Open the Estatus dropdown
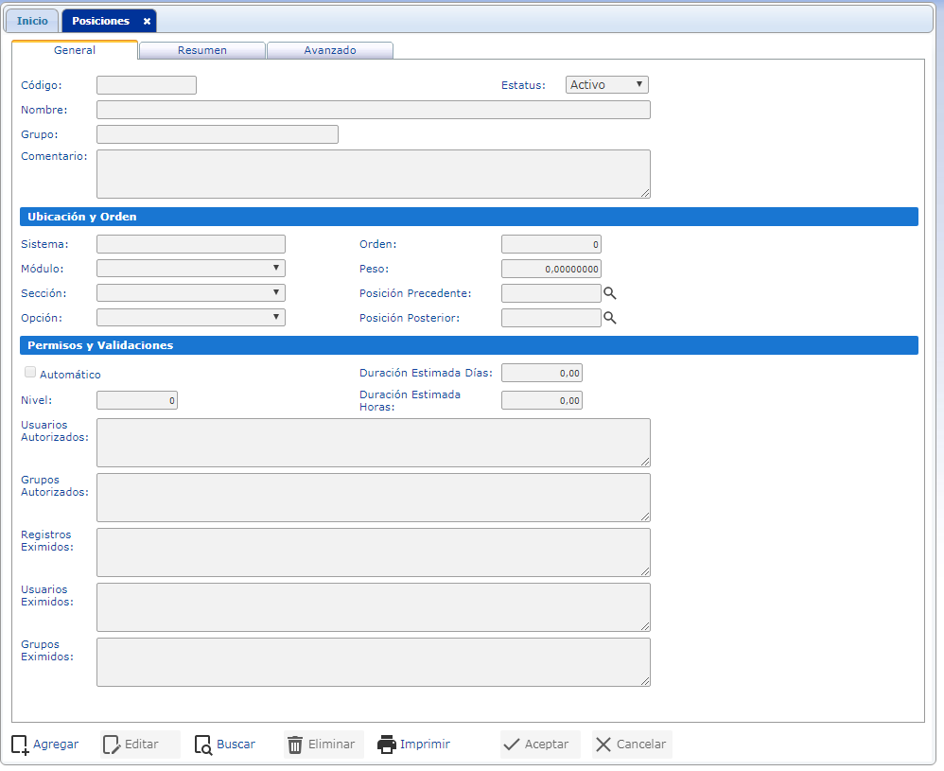944x771 pixels. 606,85
